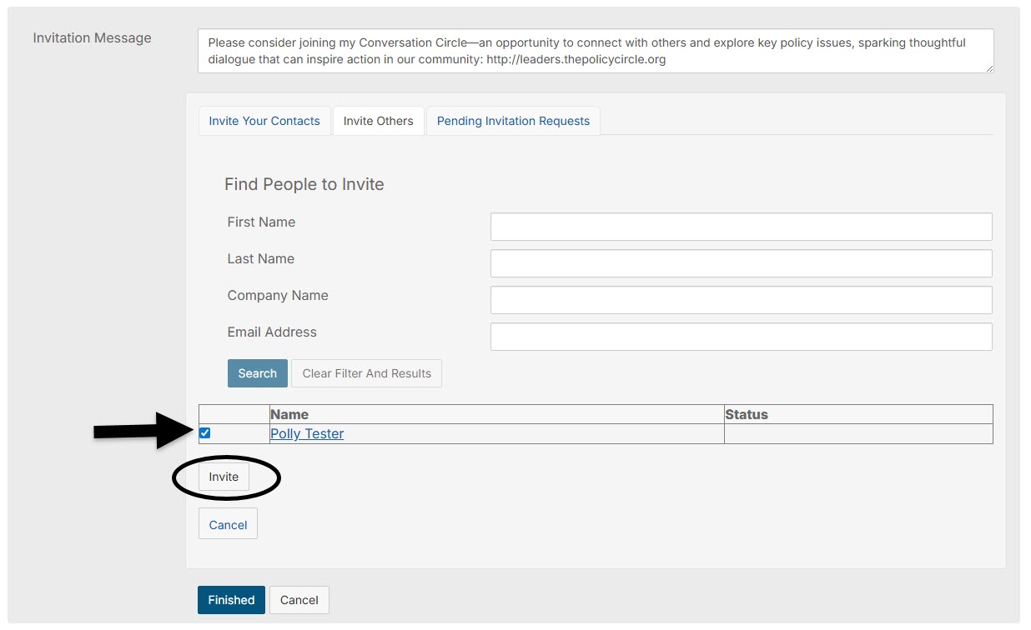Image resolution: width=1031 pixels, height=630 pixels.
Task: Click the Email Address input field
Action: 741,337
